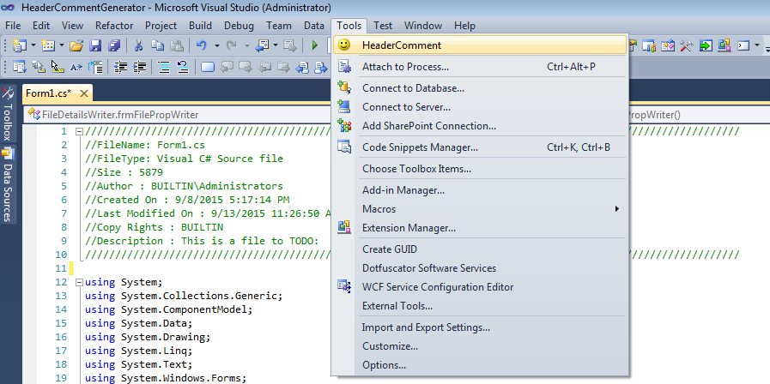Toggle a bookmark on current line
The height and width of the screenshot is (384, 770).
pos(208,67)
